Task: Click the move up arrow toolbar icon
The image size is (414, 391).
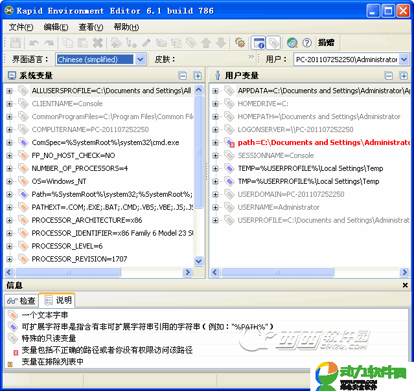Action: (206, 43)
